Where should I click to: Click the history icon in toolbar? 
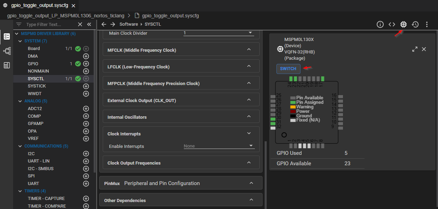click(415, 24)
